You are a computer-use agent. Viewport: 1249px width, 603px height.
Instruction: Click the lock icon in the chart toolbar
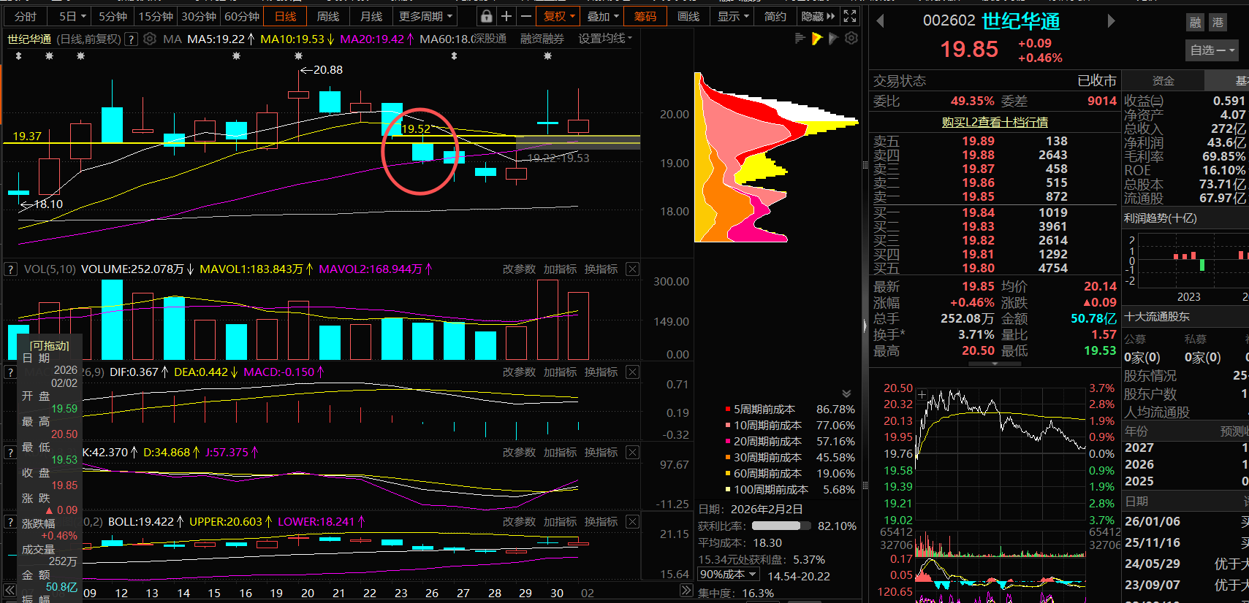[487, 16]
